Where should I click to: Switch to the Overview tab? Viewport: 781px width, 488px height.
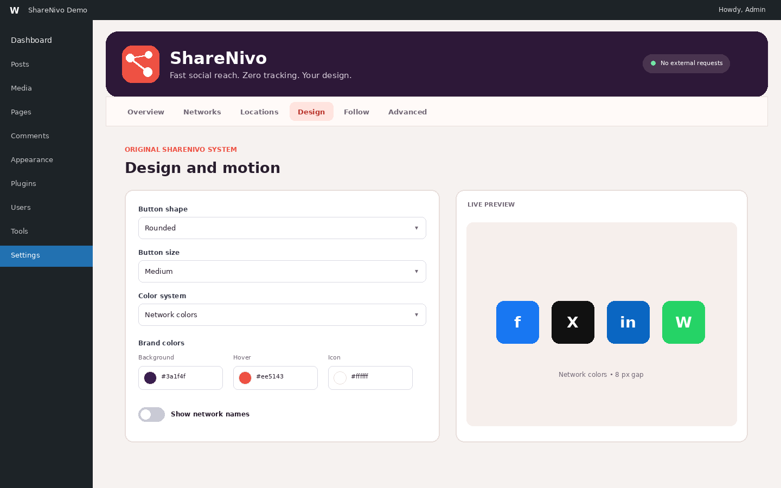pos(146,112)
